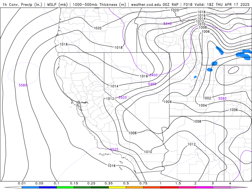Click the purple 5340 thickness label

168,24
